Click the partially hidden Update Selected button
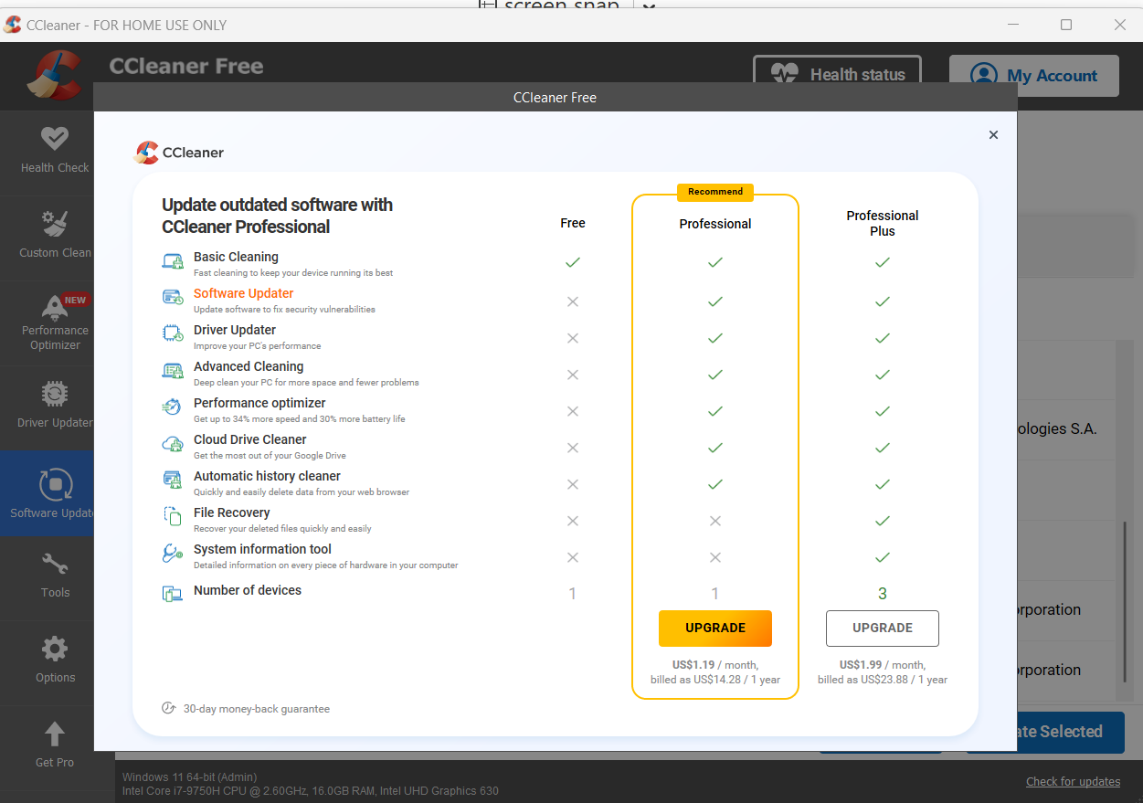 [1070, 732]
